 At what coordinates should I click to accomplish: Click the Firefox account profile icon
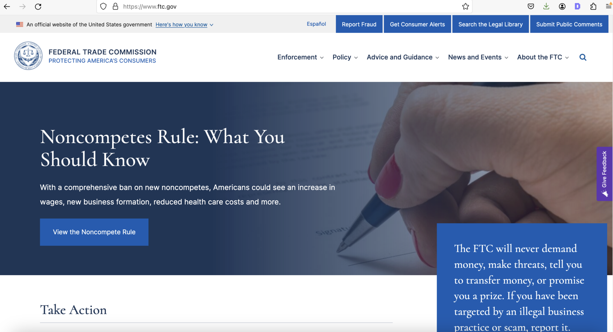tap(562, 7)
